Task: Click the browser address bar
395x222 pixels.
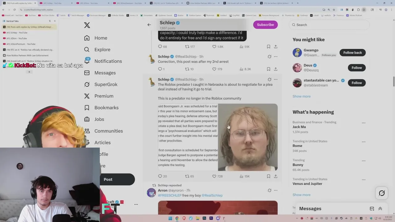Action: point(170,10)
